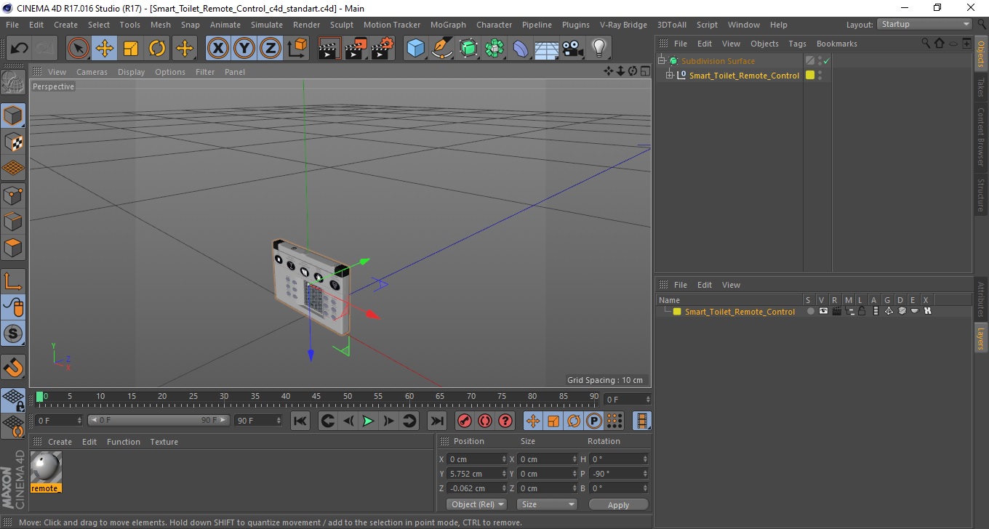Toggle the Subdivision Surface green enable checkmark
The width and height of the screenshot is (989, 529).
[826, 61]
